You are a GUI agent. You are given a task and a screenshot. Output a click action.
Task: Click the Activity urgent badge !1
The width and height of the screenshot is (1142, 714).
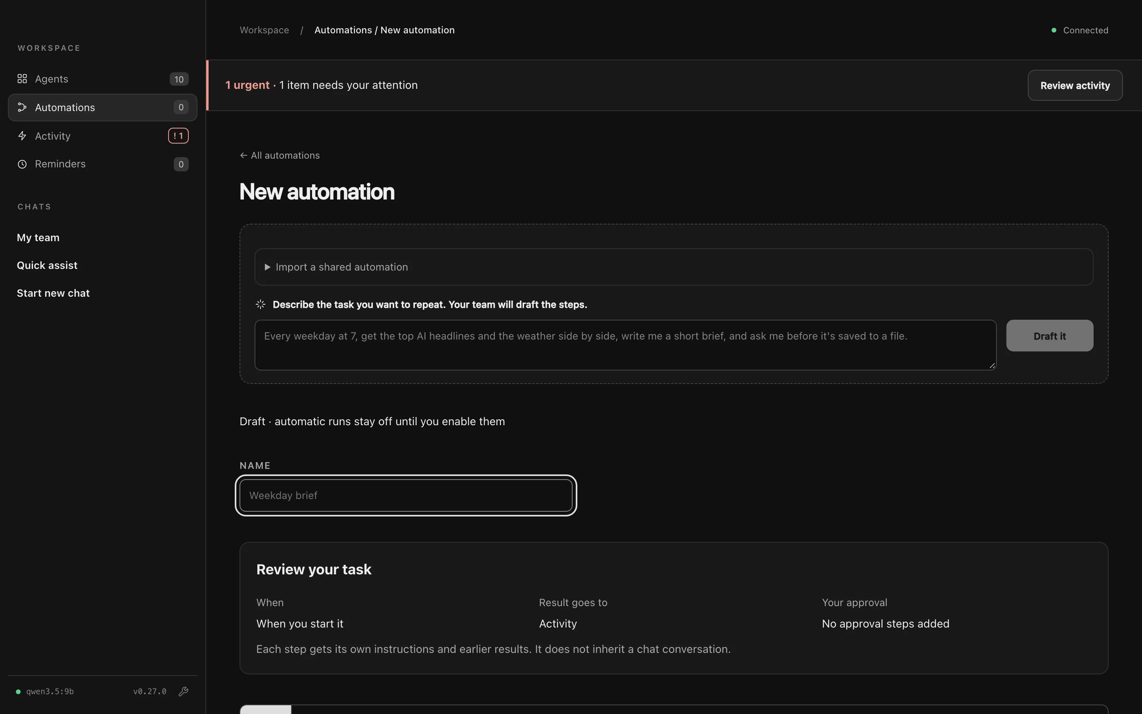coord(178,136)
